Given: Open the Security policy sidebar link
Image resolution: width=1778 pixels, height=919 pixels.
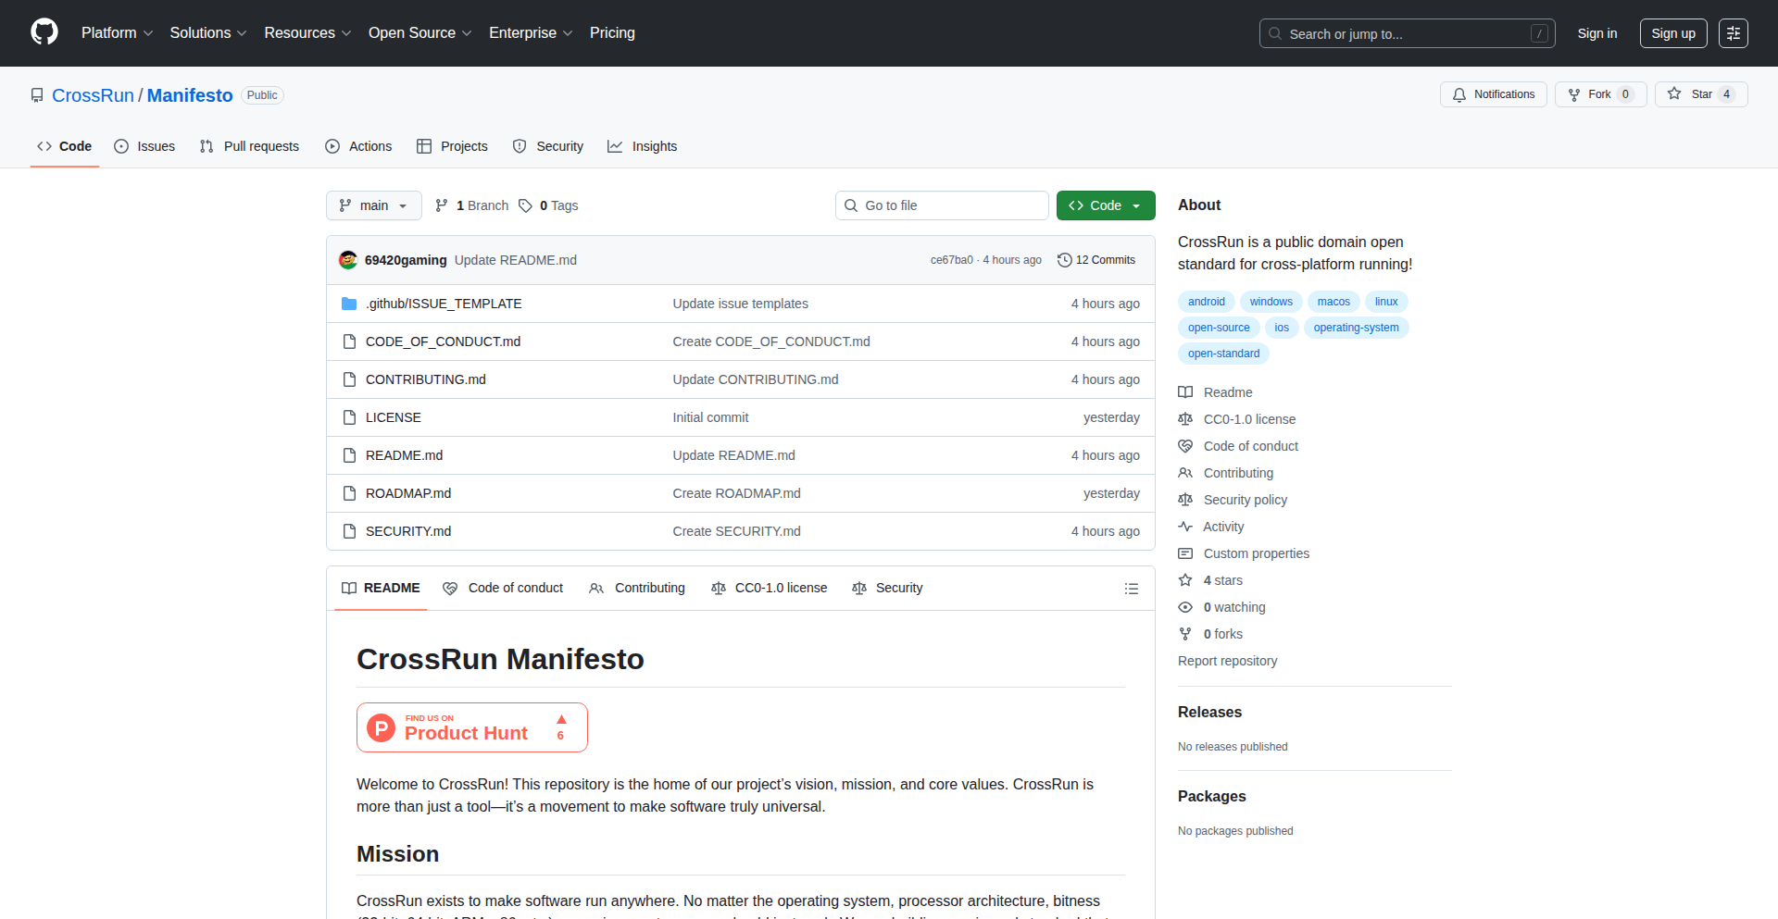Looking at the screenshot, I should coord(1245,500).
